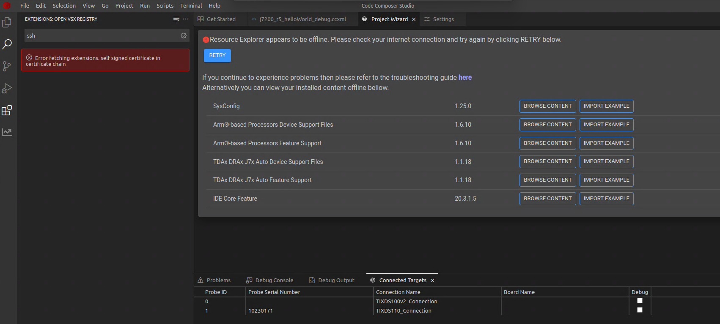720x324 pixels.
Task: Click the RETRY button
Action: pos(217,55)
